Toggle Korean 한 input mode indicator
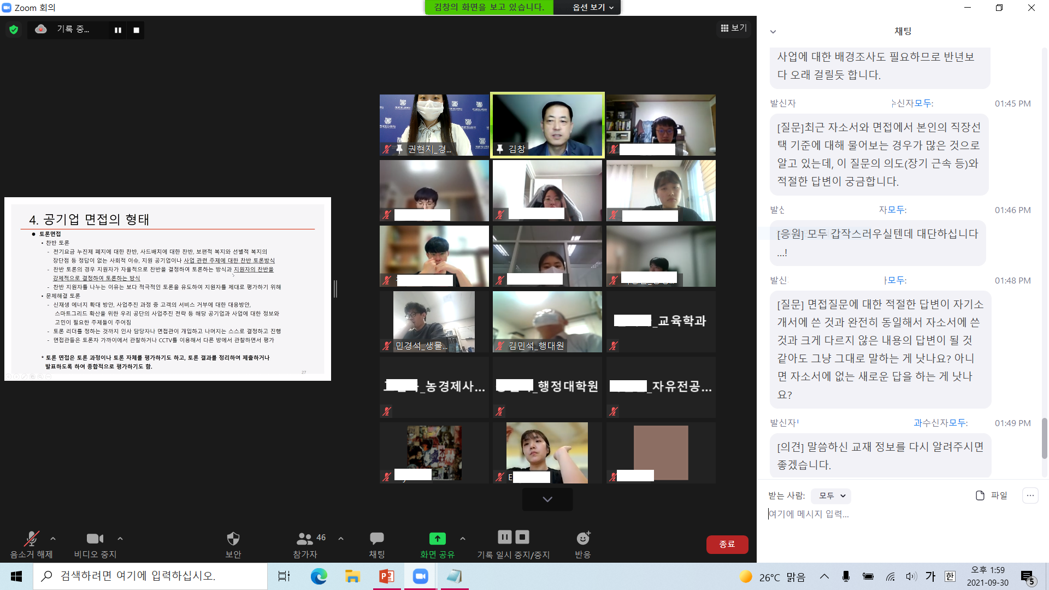Viewport: 1049px width, 590px height. (950, 576)
